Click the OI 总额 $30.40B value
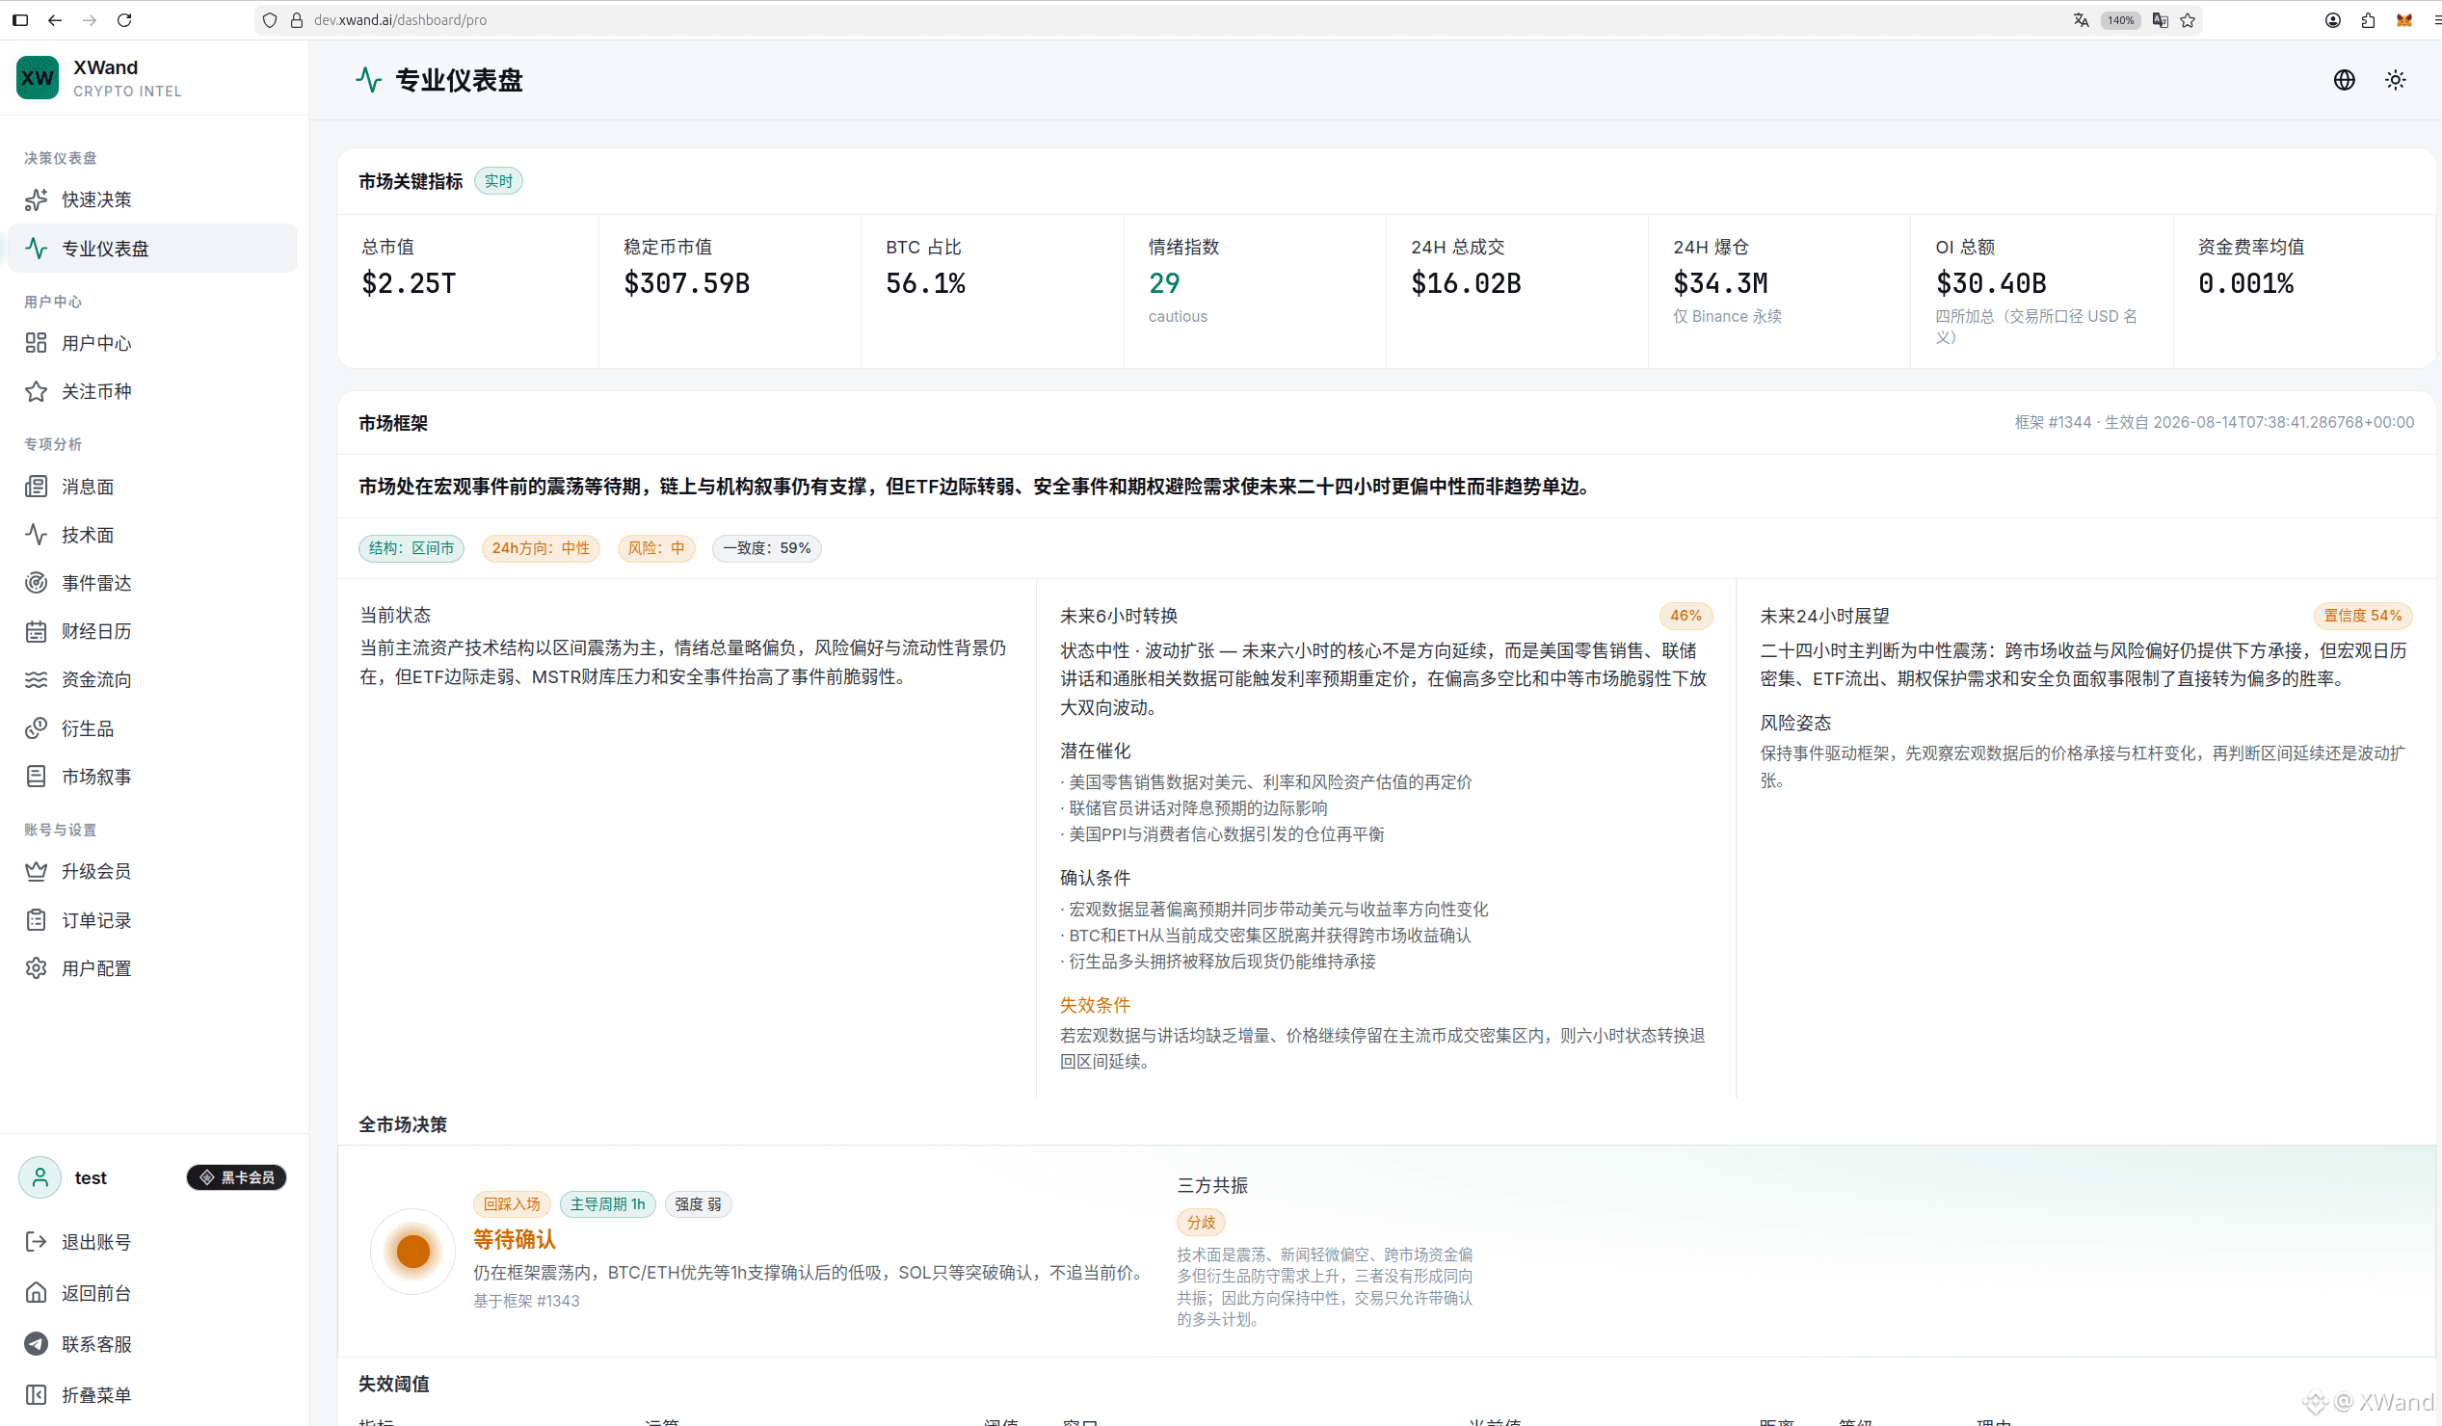Image resolution: width=2442 pixels, height=1426 pixels. (x=1991, y=283)
